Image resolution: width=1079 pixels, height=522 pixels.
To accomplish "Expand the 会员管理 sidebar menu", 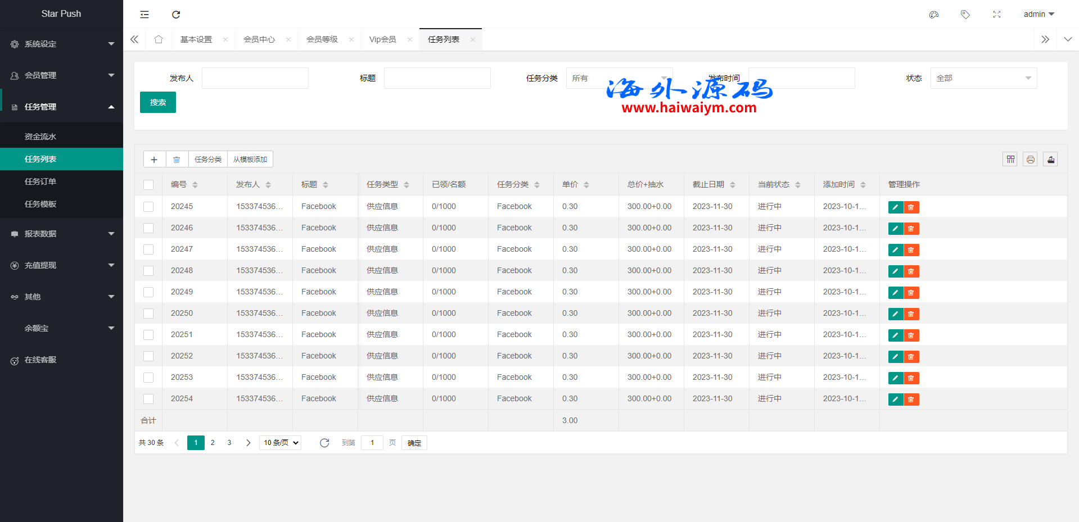I will coord(61,75).
